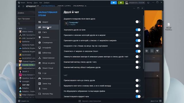The width and height of the screenshot is (184, 103).
Task: Enable Приховати з власних категорій друзів не в мережі
Action: tap(138, 35)
